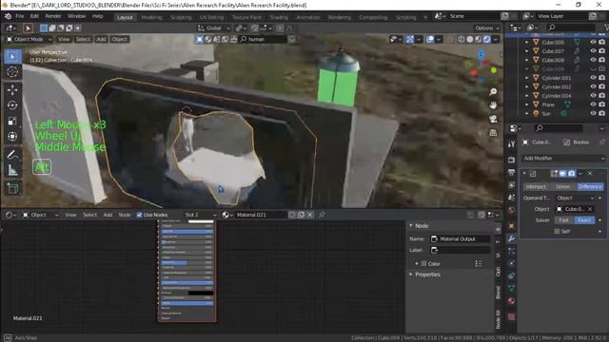Select the Cursor tool

click(x=12, y=72)
